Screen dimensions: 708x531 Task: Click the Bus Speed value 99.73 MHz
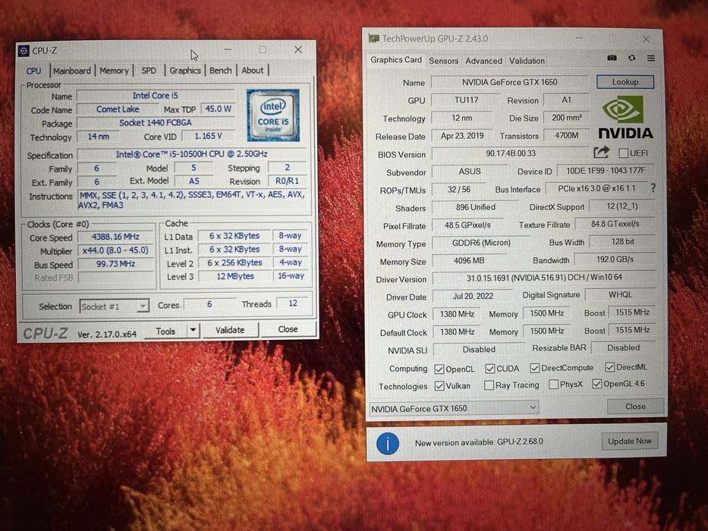pos(115,264)
